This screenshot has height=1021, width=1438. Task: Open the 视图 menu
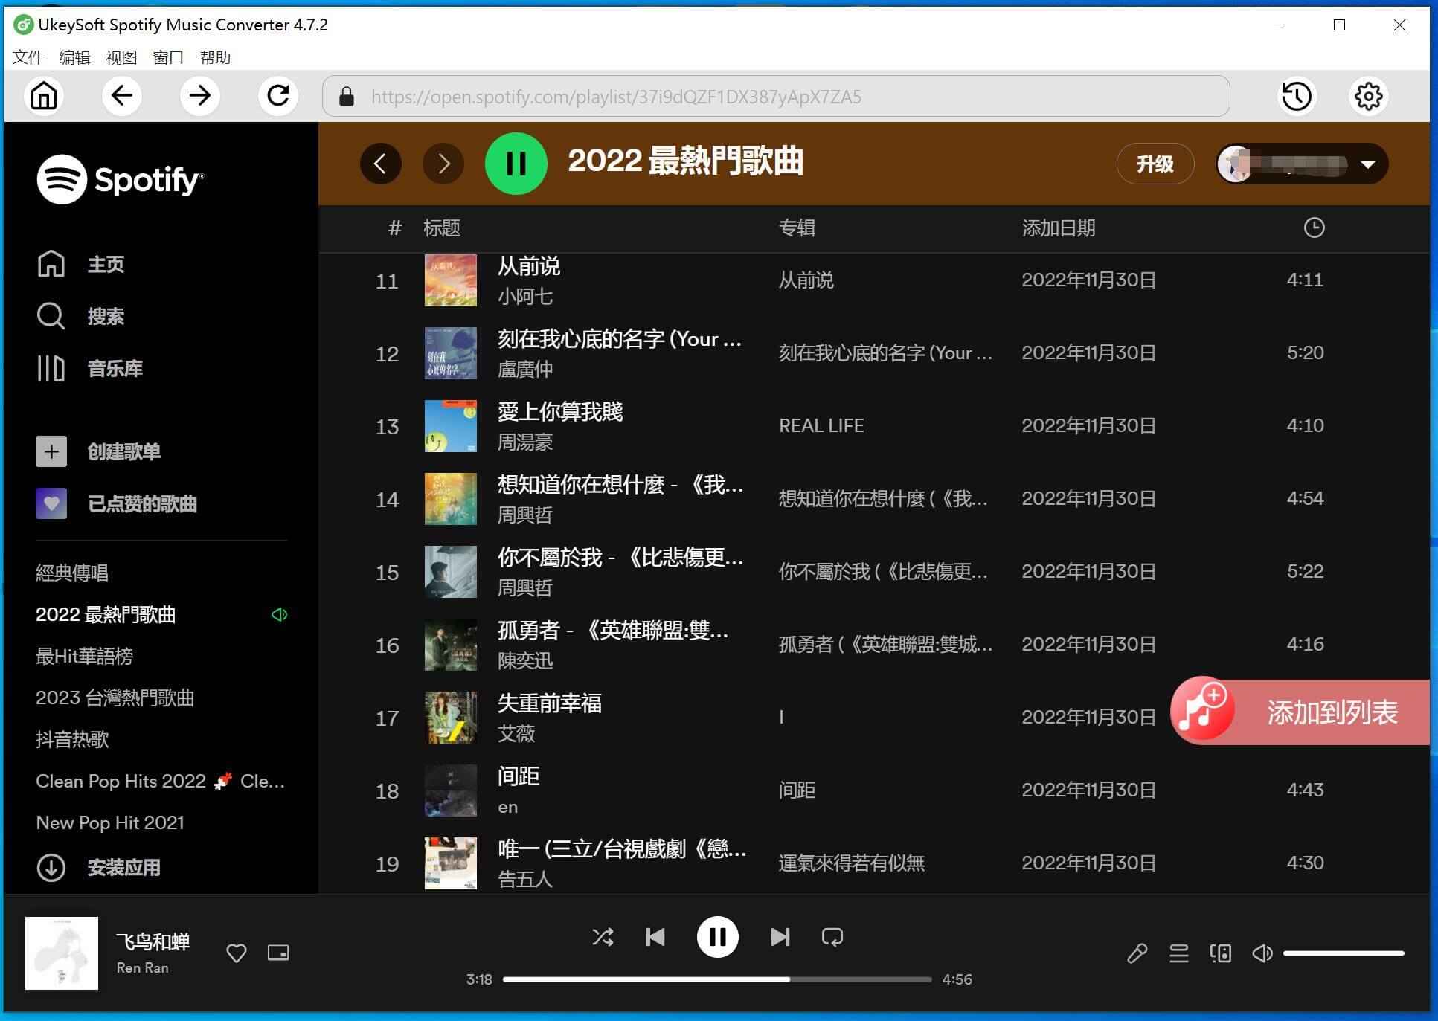(121, 57)
